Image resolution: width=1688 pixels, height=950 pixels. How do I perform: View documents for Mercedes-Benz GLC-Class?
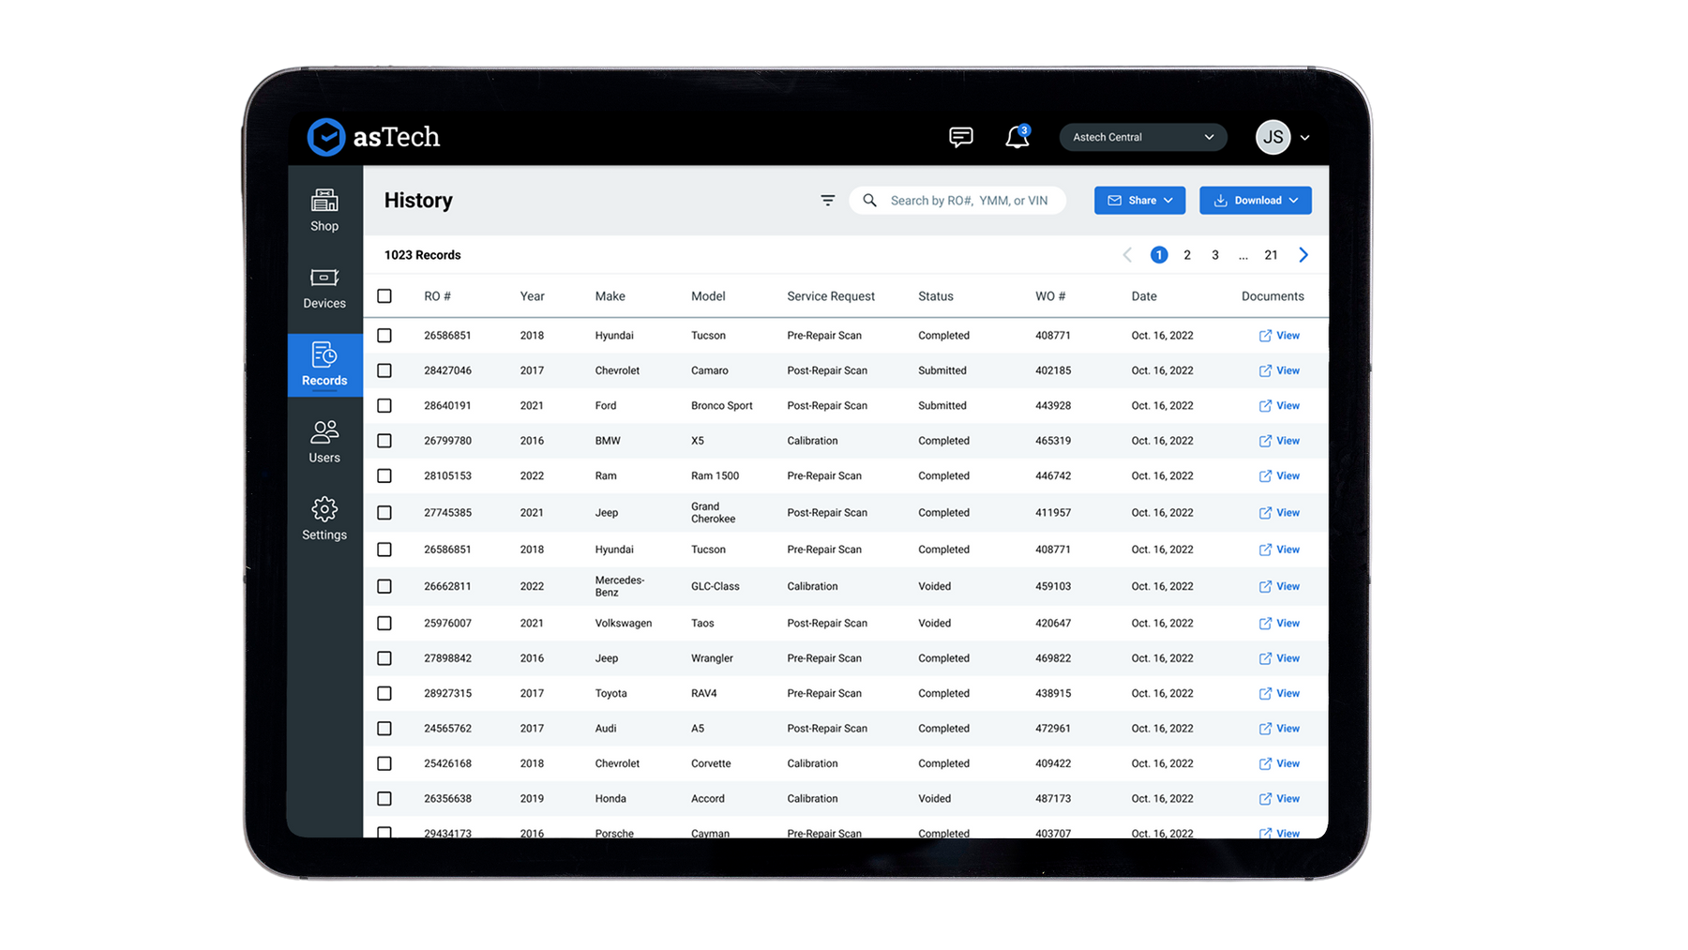pyautogui.click(x=1279, y=586)
